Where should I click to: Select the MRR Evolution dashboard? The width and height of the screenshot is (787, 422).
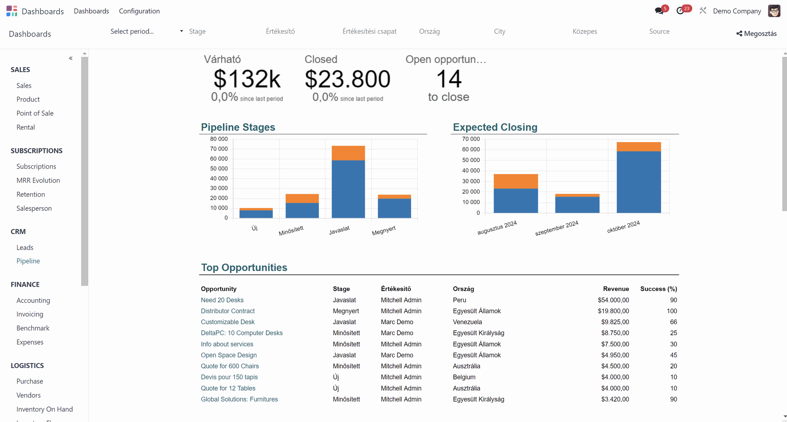(x=38, y=181)
